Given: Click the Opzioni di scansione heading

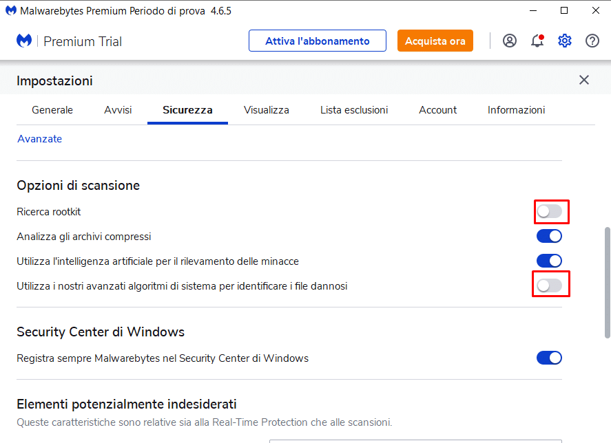Looking at the screenshot, I should click(x=78, y=185).
